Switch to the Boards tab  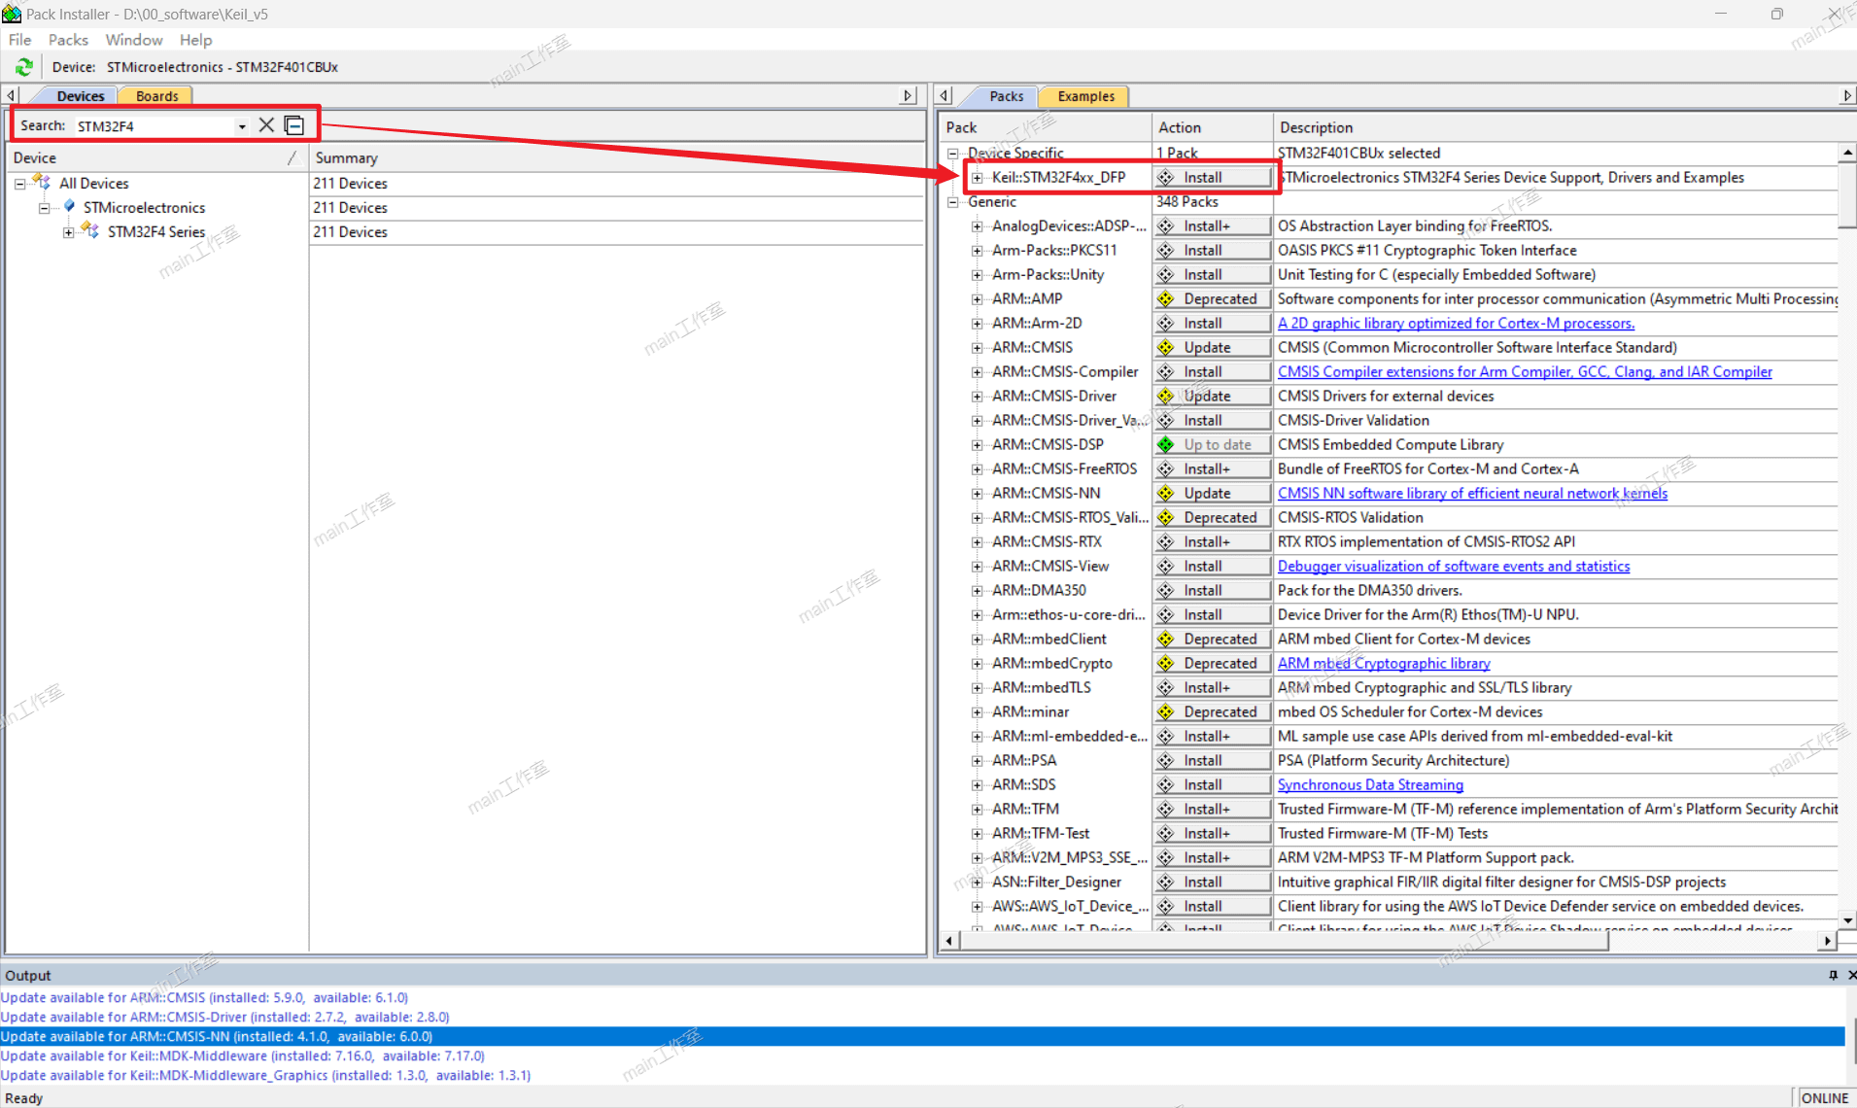156,96
